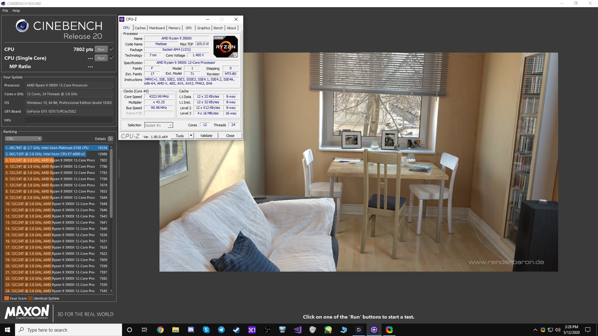Open the Cinebench Help menu
598x336 pixels.
(16, 11)
